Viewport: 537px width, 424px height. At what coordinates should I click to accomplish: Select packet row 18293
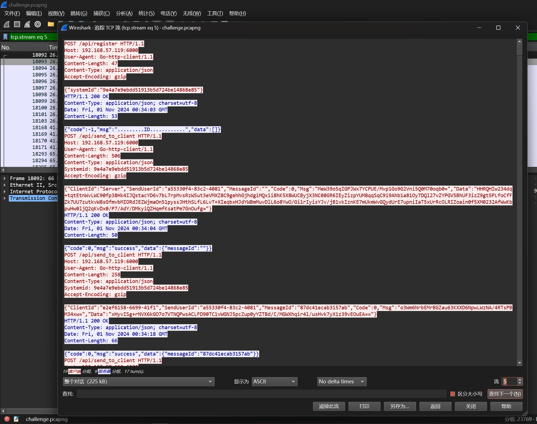coord(29,154)
